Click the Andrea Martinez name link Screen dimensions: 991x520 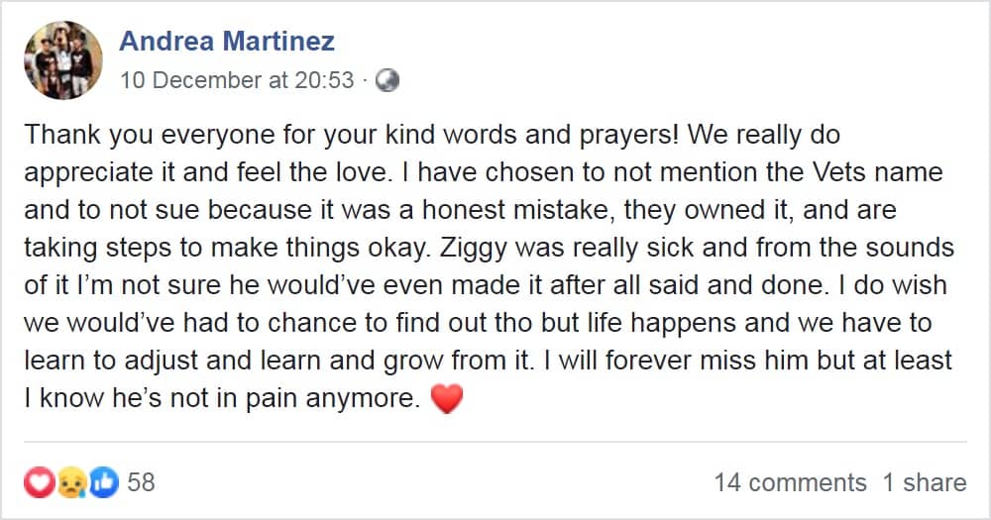227,42
